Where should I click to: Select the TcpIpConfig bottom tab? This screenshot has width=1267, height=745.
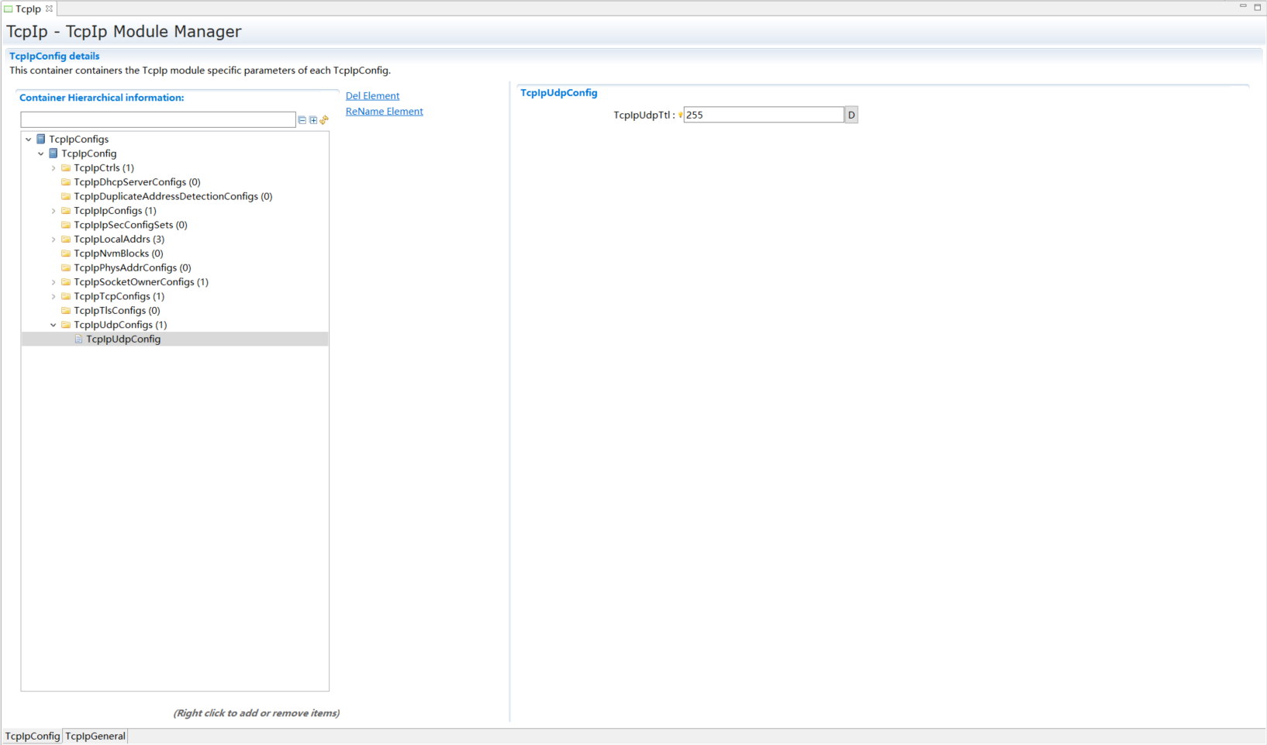32,736
